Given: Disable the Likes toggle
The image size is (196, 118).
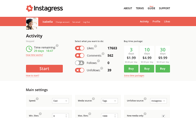Looking at the screenshot, I should [x=80, y=48].
